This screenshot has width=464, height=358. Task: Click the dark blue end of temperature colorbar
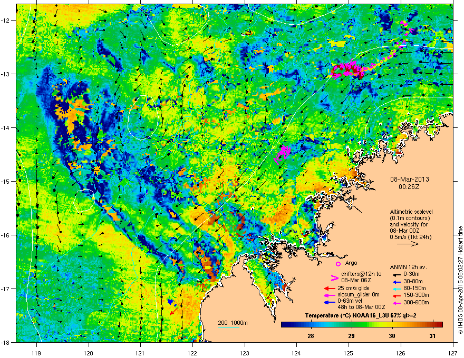(284, 324)
